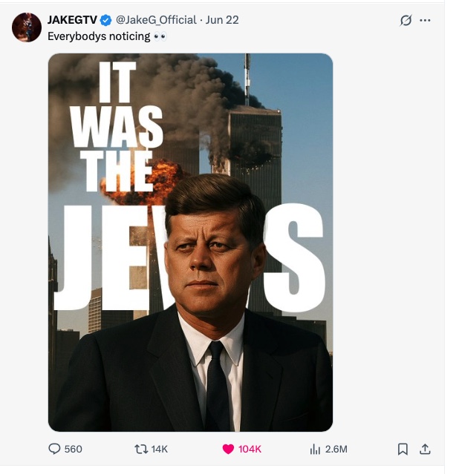Screen dimensions: 459x474
Task: Click the blue verified badge next to JAKEGTV
Action: click(x=106, y=20)
